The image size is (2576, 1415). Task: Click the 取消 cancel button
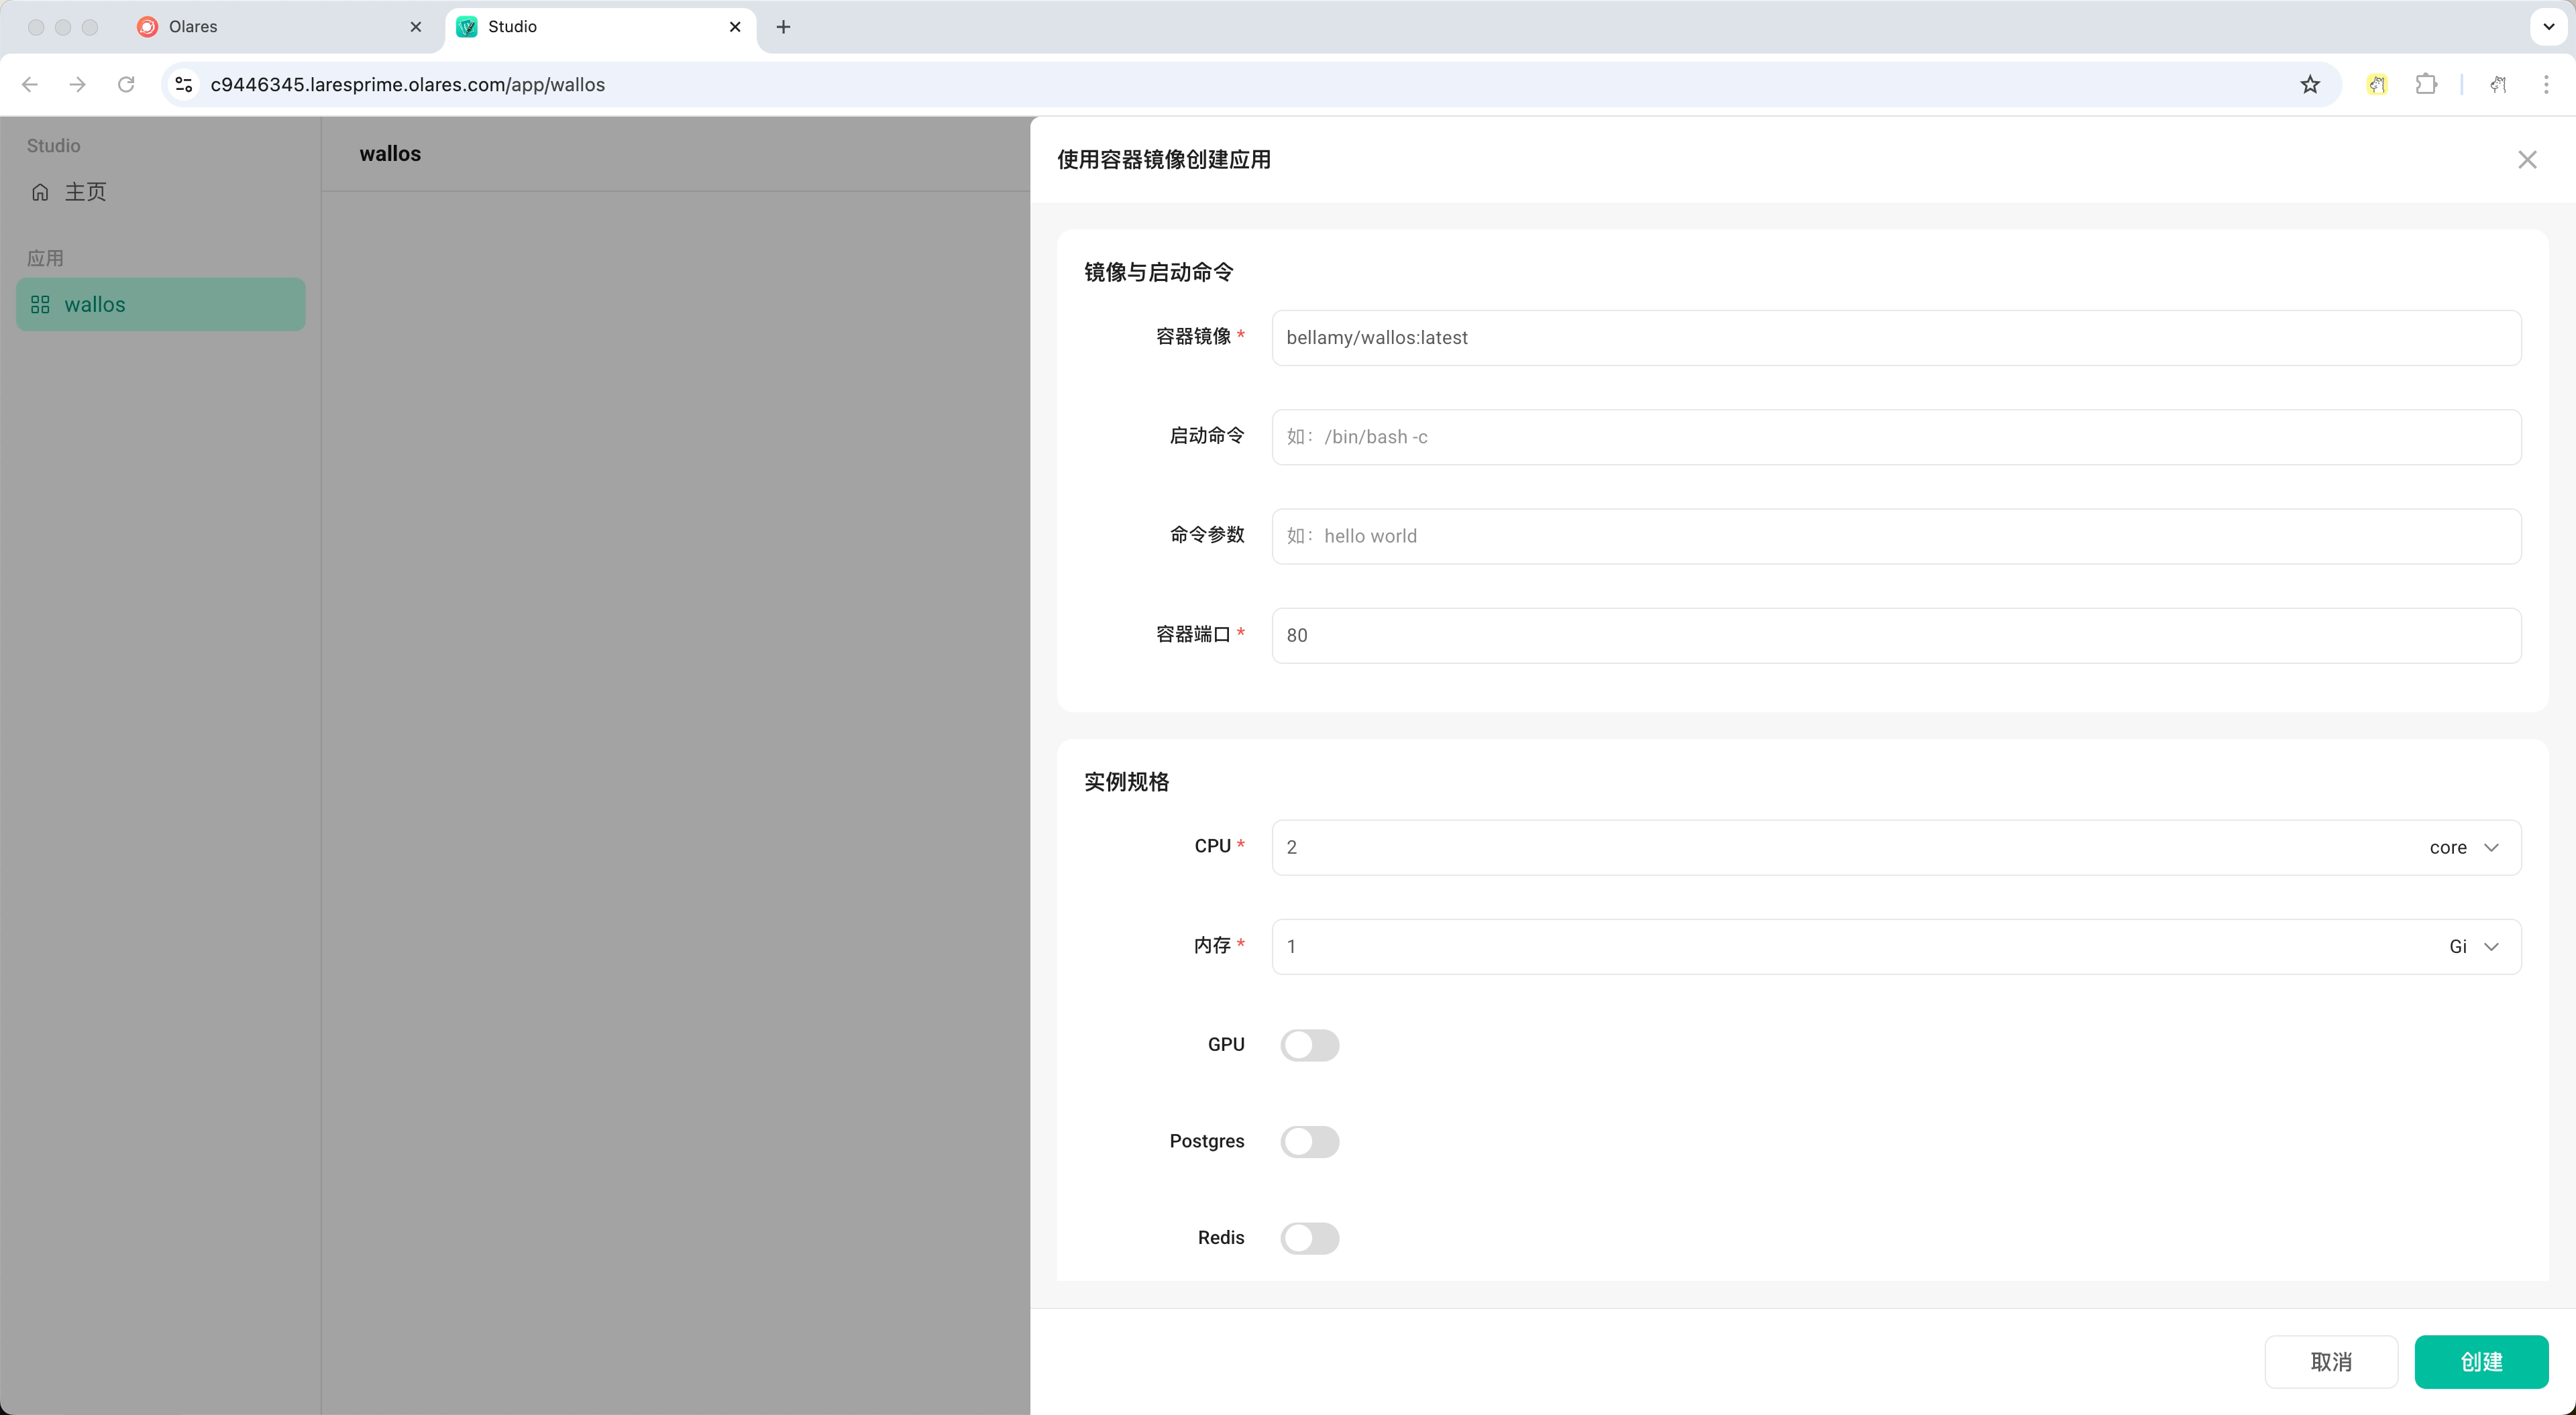[2331, 1362]
